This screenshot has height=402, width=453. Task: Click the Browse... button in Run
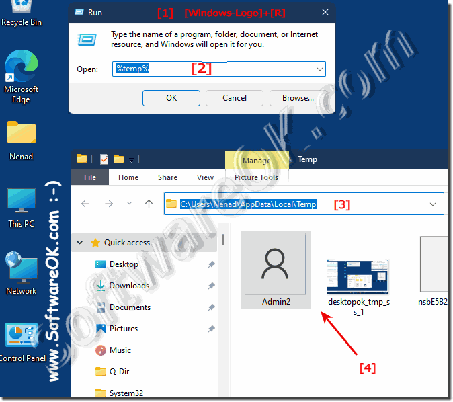pos(298,98)
